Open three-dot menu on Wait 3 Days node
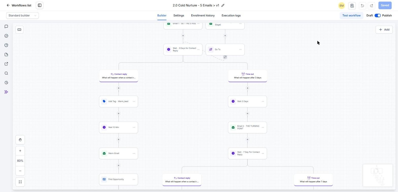The height and width of the screenshot is (192, 398). tap(263, 101)
